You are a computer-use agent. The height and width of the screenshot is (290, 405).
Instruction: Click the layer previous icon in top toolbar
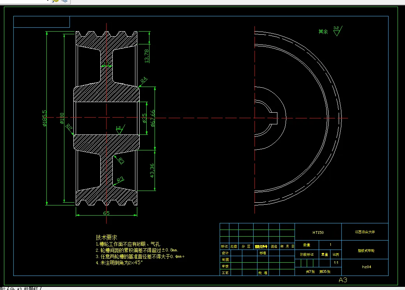[x=55, y=1]
